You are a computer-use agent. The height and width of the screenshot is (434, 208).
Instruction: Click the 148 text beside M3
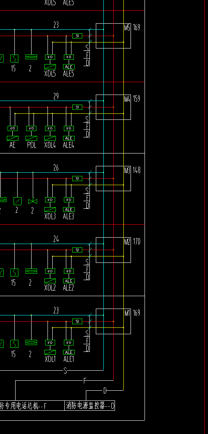[137, 170]
